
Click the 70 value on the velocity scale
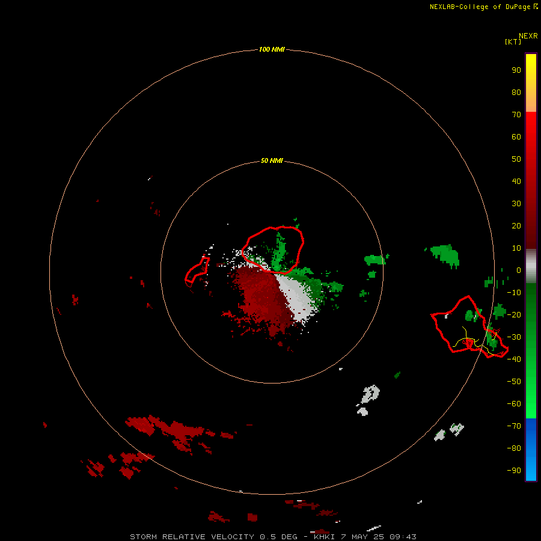[516, 115]
